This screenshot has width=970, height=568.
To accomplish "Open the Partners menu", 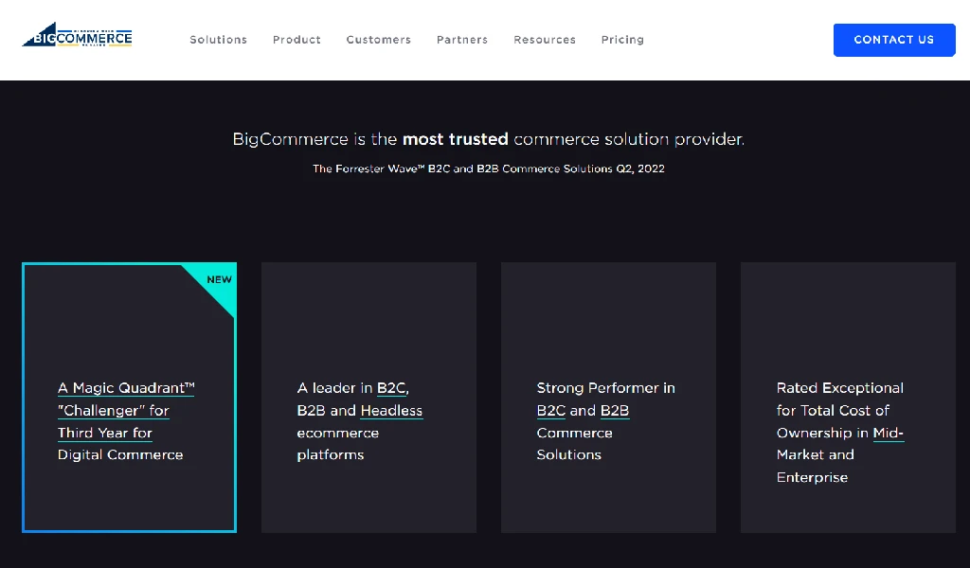I will click(462, 40).
